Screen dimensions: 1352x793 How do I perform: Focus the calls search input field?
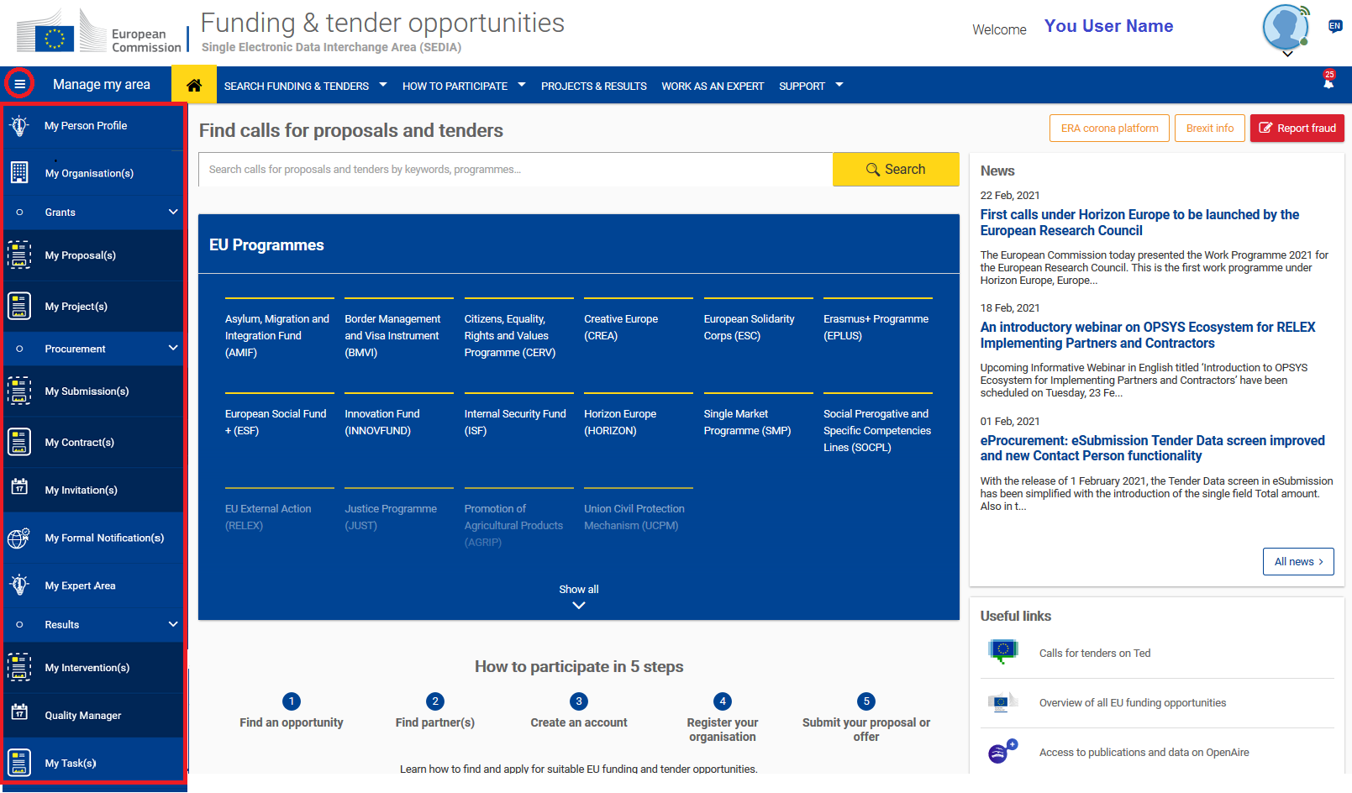pos(516,169)
